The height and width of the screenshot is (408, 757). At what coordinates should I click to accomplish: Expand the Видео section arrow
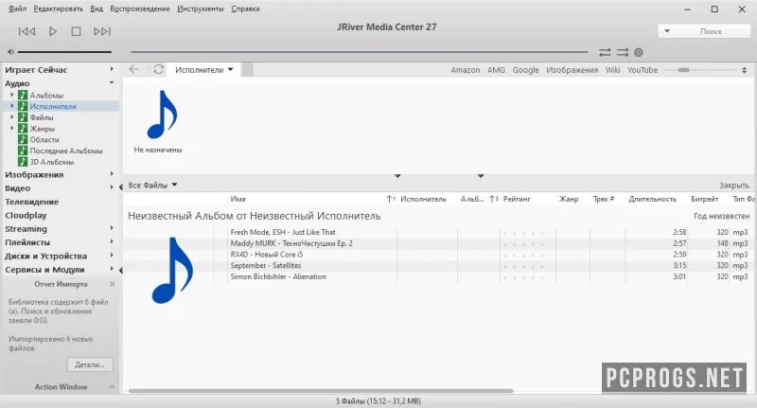pos(112,187)
